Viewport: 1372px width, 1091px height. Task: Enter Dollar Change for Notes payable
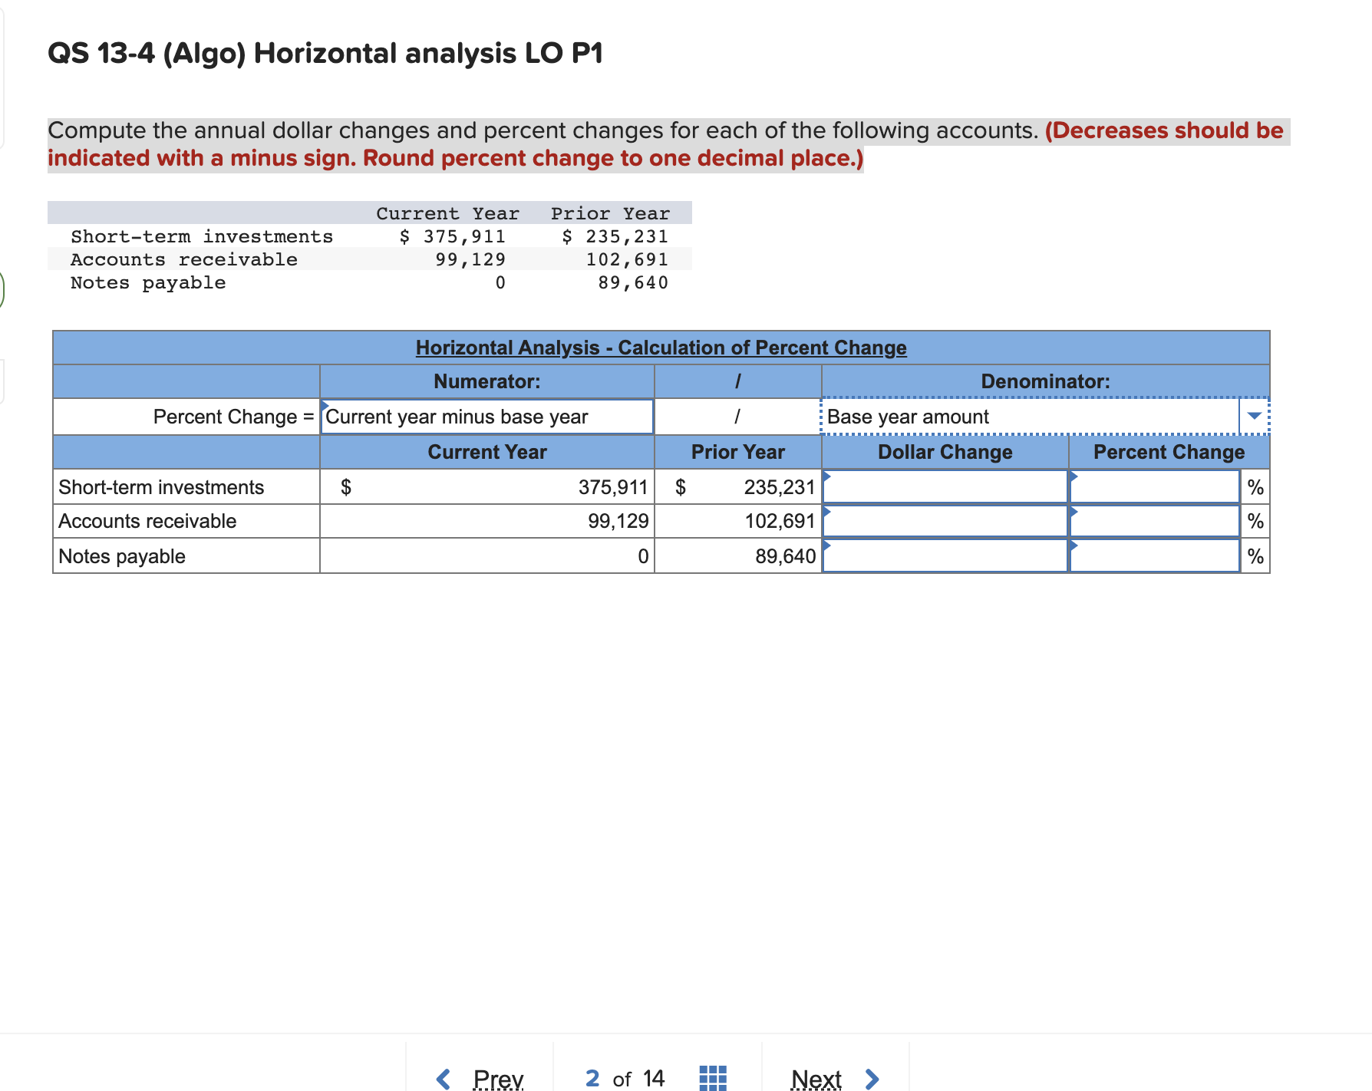pyautogui.click(x=944, y=555)
